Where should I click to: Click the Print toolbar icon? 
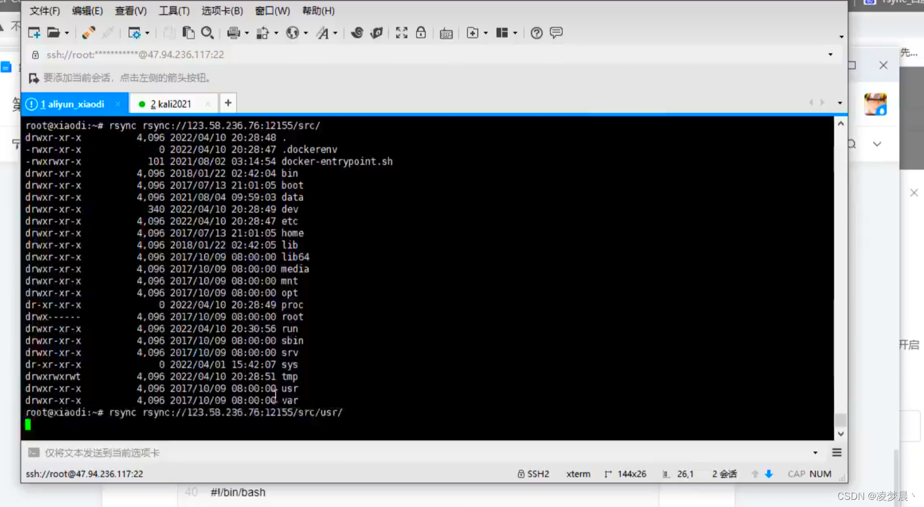(x=232, y=33)
